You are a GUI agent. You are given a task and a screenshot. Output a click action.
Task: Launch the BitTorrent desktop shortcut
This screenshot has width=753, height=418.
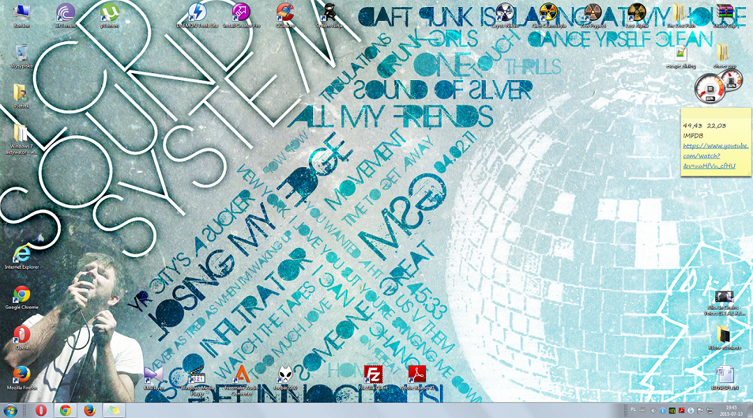[x=66, y=15]
